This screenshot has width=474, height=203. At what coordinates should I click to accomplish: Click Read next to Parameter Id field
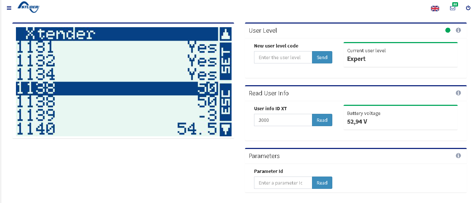pos(322,183)
